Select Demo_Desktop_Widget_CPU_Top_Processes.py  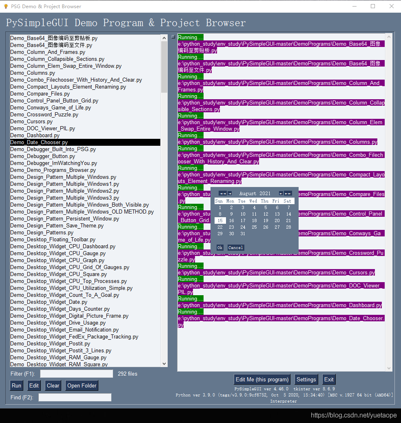coord(85,281)
